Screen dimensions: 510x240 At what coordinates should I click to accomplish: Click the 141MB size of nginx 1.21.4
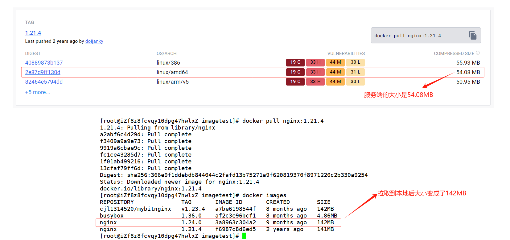pos(325,229)
